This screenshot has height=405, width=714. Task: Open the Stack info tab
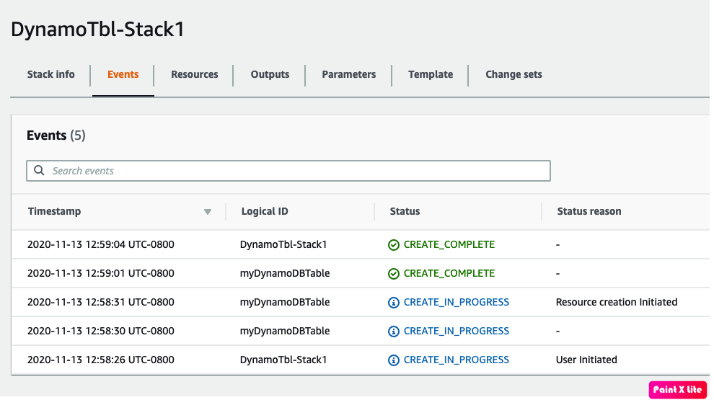50,74
